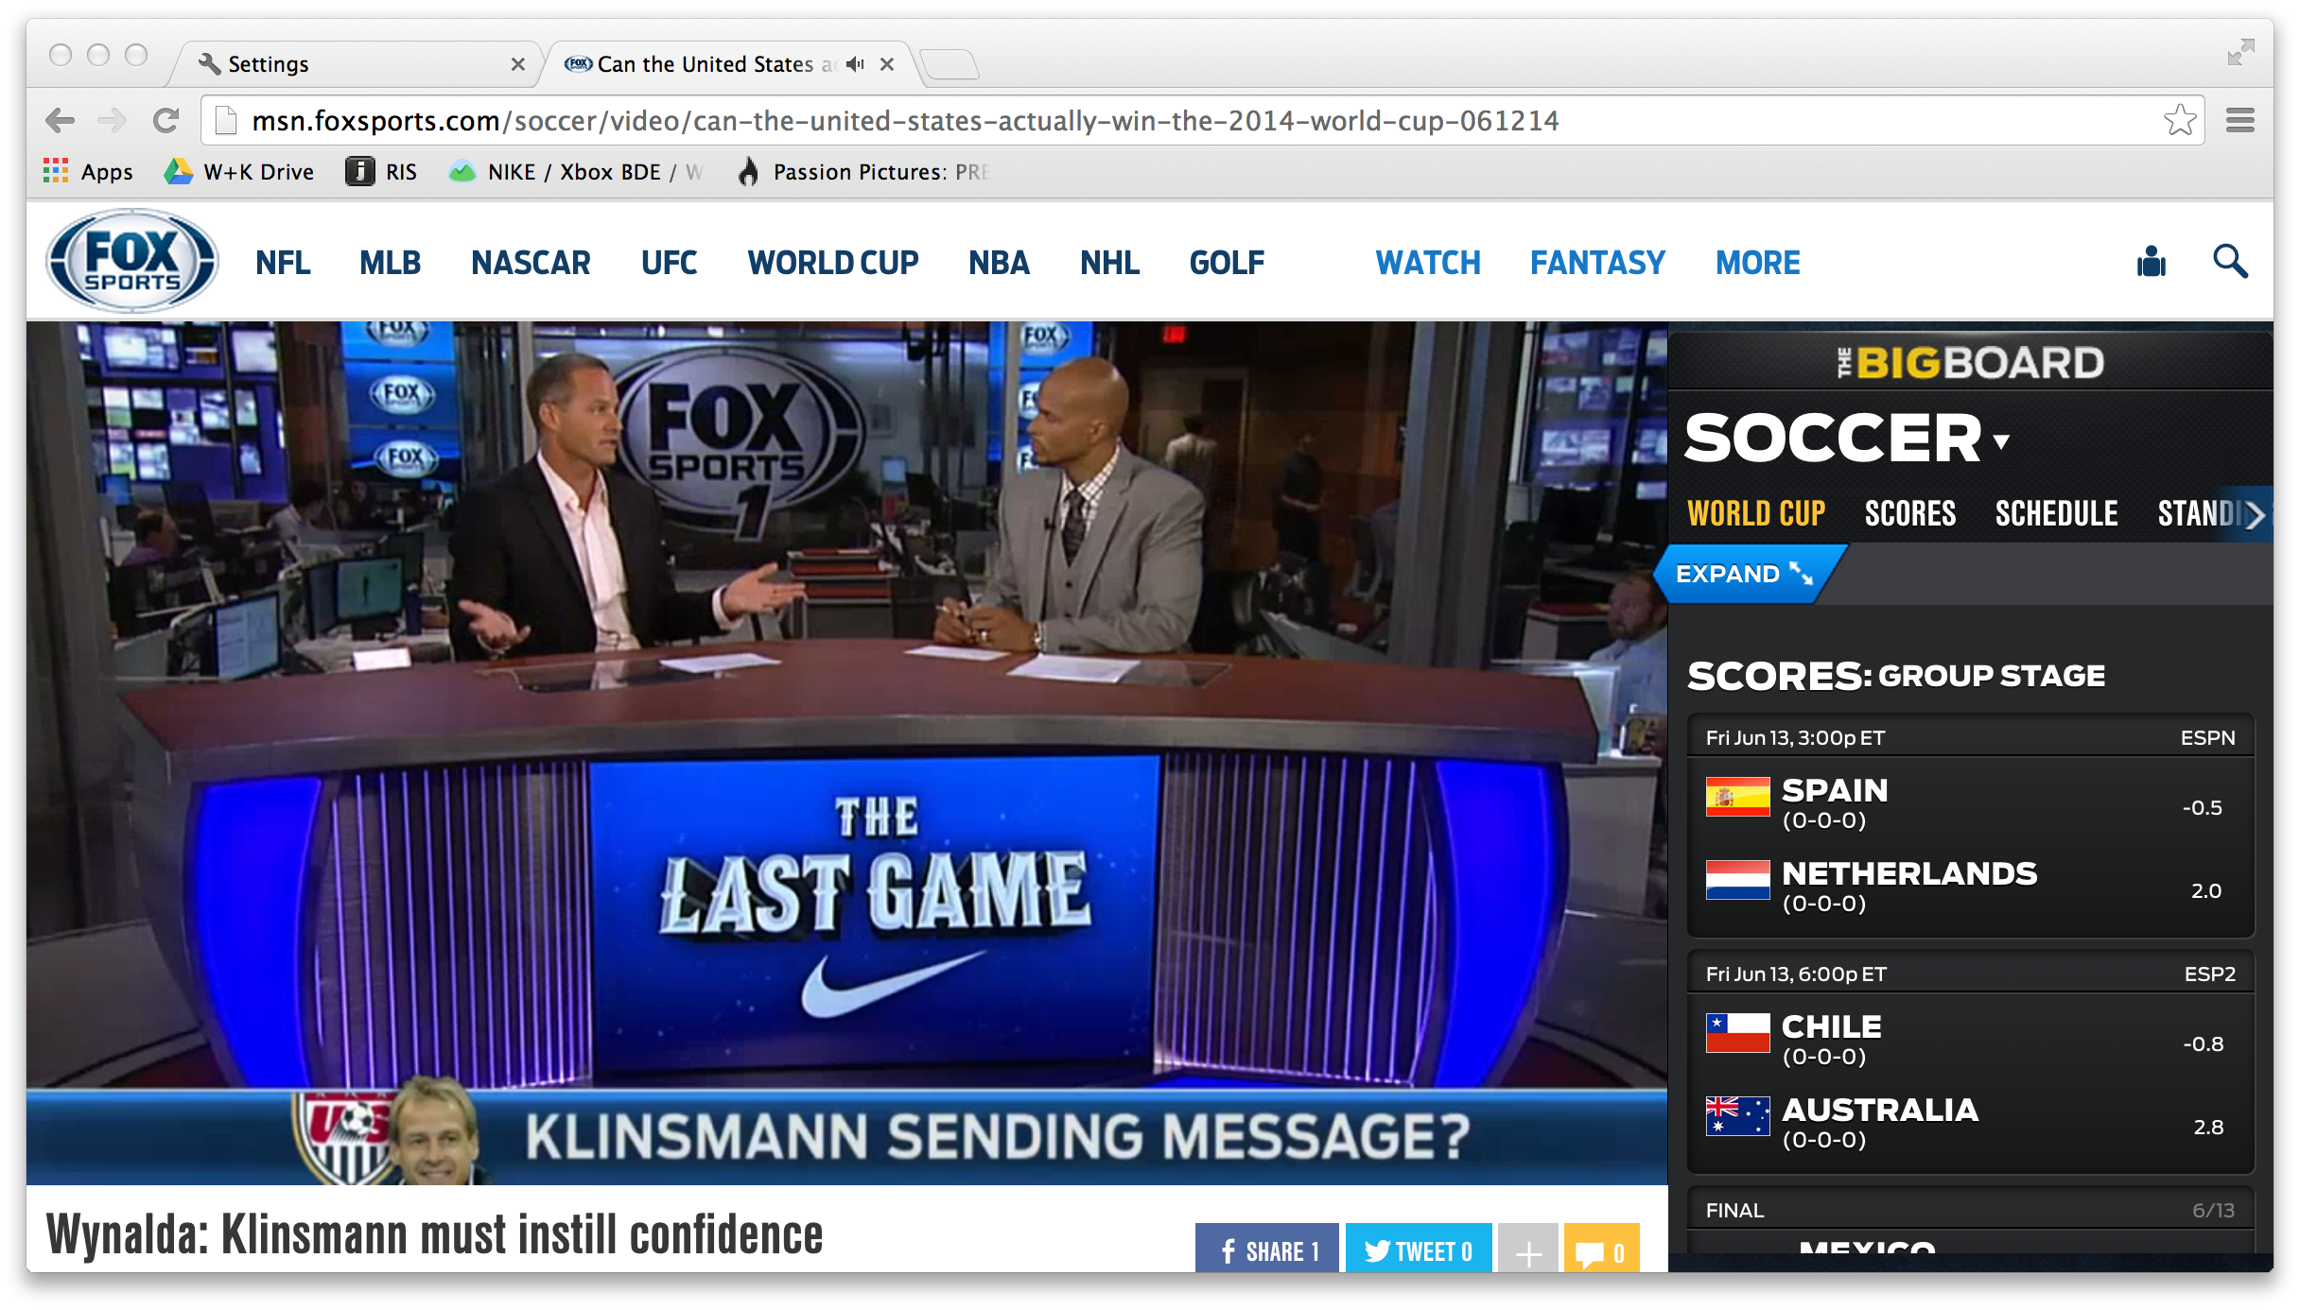Go to the UFC section
Viewport: 2300px width, 1310px height.
pos(669,263)
